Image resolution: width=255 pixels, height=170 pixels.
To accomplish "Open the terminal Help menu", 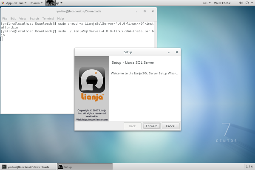I will (x=60, y=19).
